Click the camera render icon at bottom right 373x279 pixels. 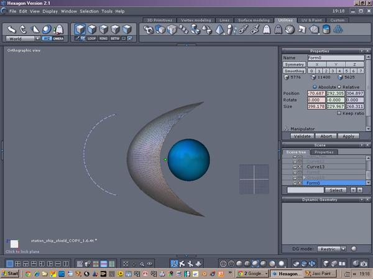point(364,263)
